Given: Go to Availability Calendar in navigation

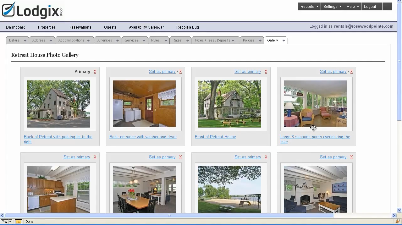Looking at the screenshot, I should point(146,27).
